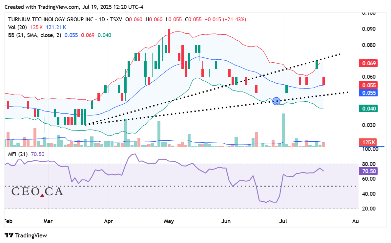Select the May label on the time axis
The image size is (391, 243).
tap(169, 221)
